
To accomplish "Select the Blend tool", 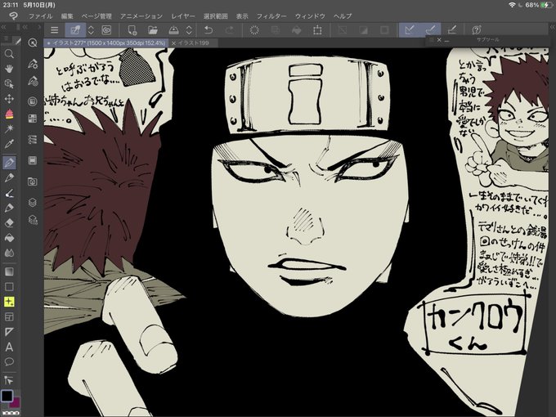I will tap(9, 253).
